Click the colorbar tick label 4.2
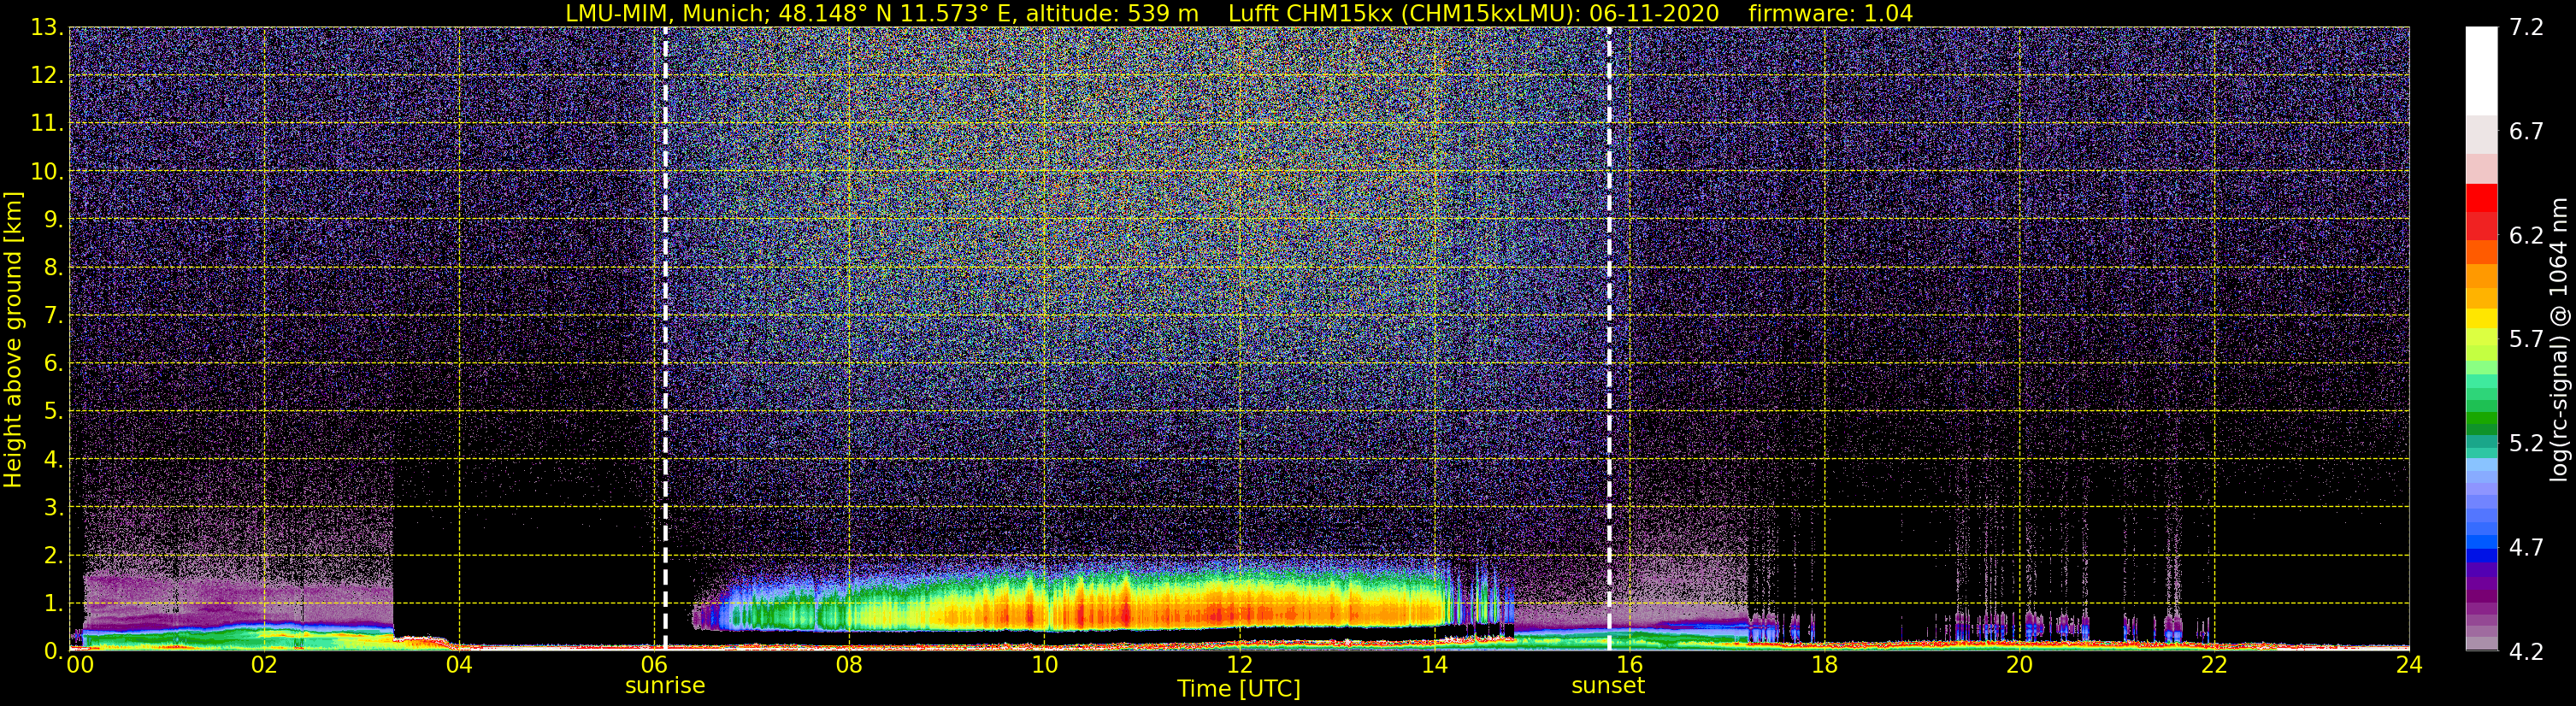 tap(2526, 652)
